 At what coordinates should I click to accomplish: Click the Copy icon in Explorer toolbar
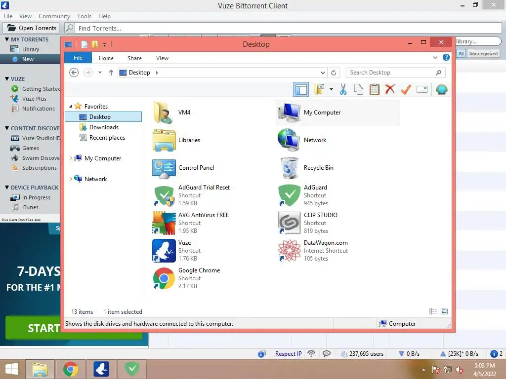[359, 89]
